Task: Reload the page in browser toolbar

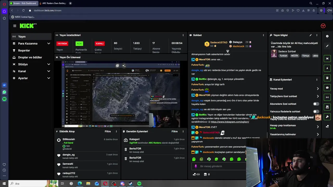Action: [x=23, y=10]
